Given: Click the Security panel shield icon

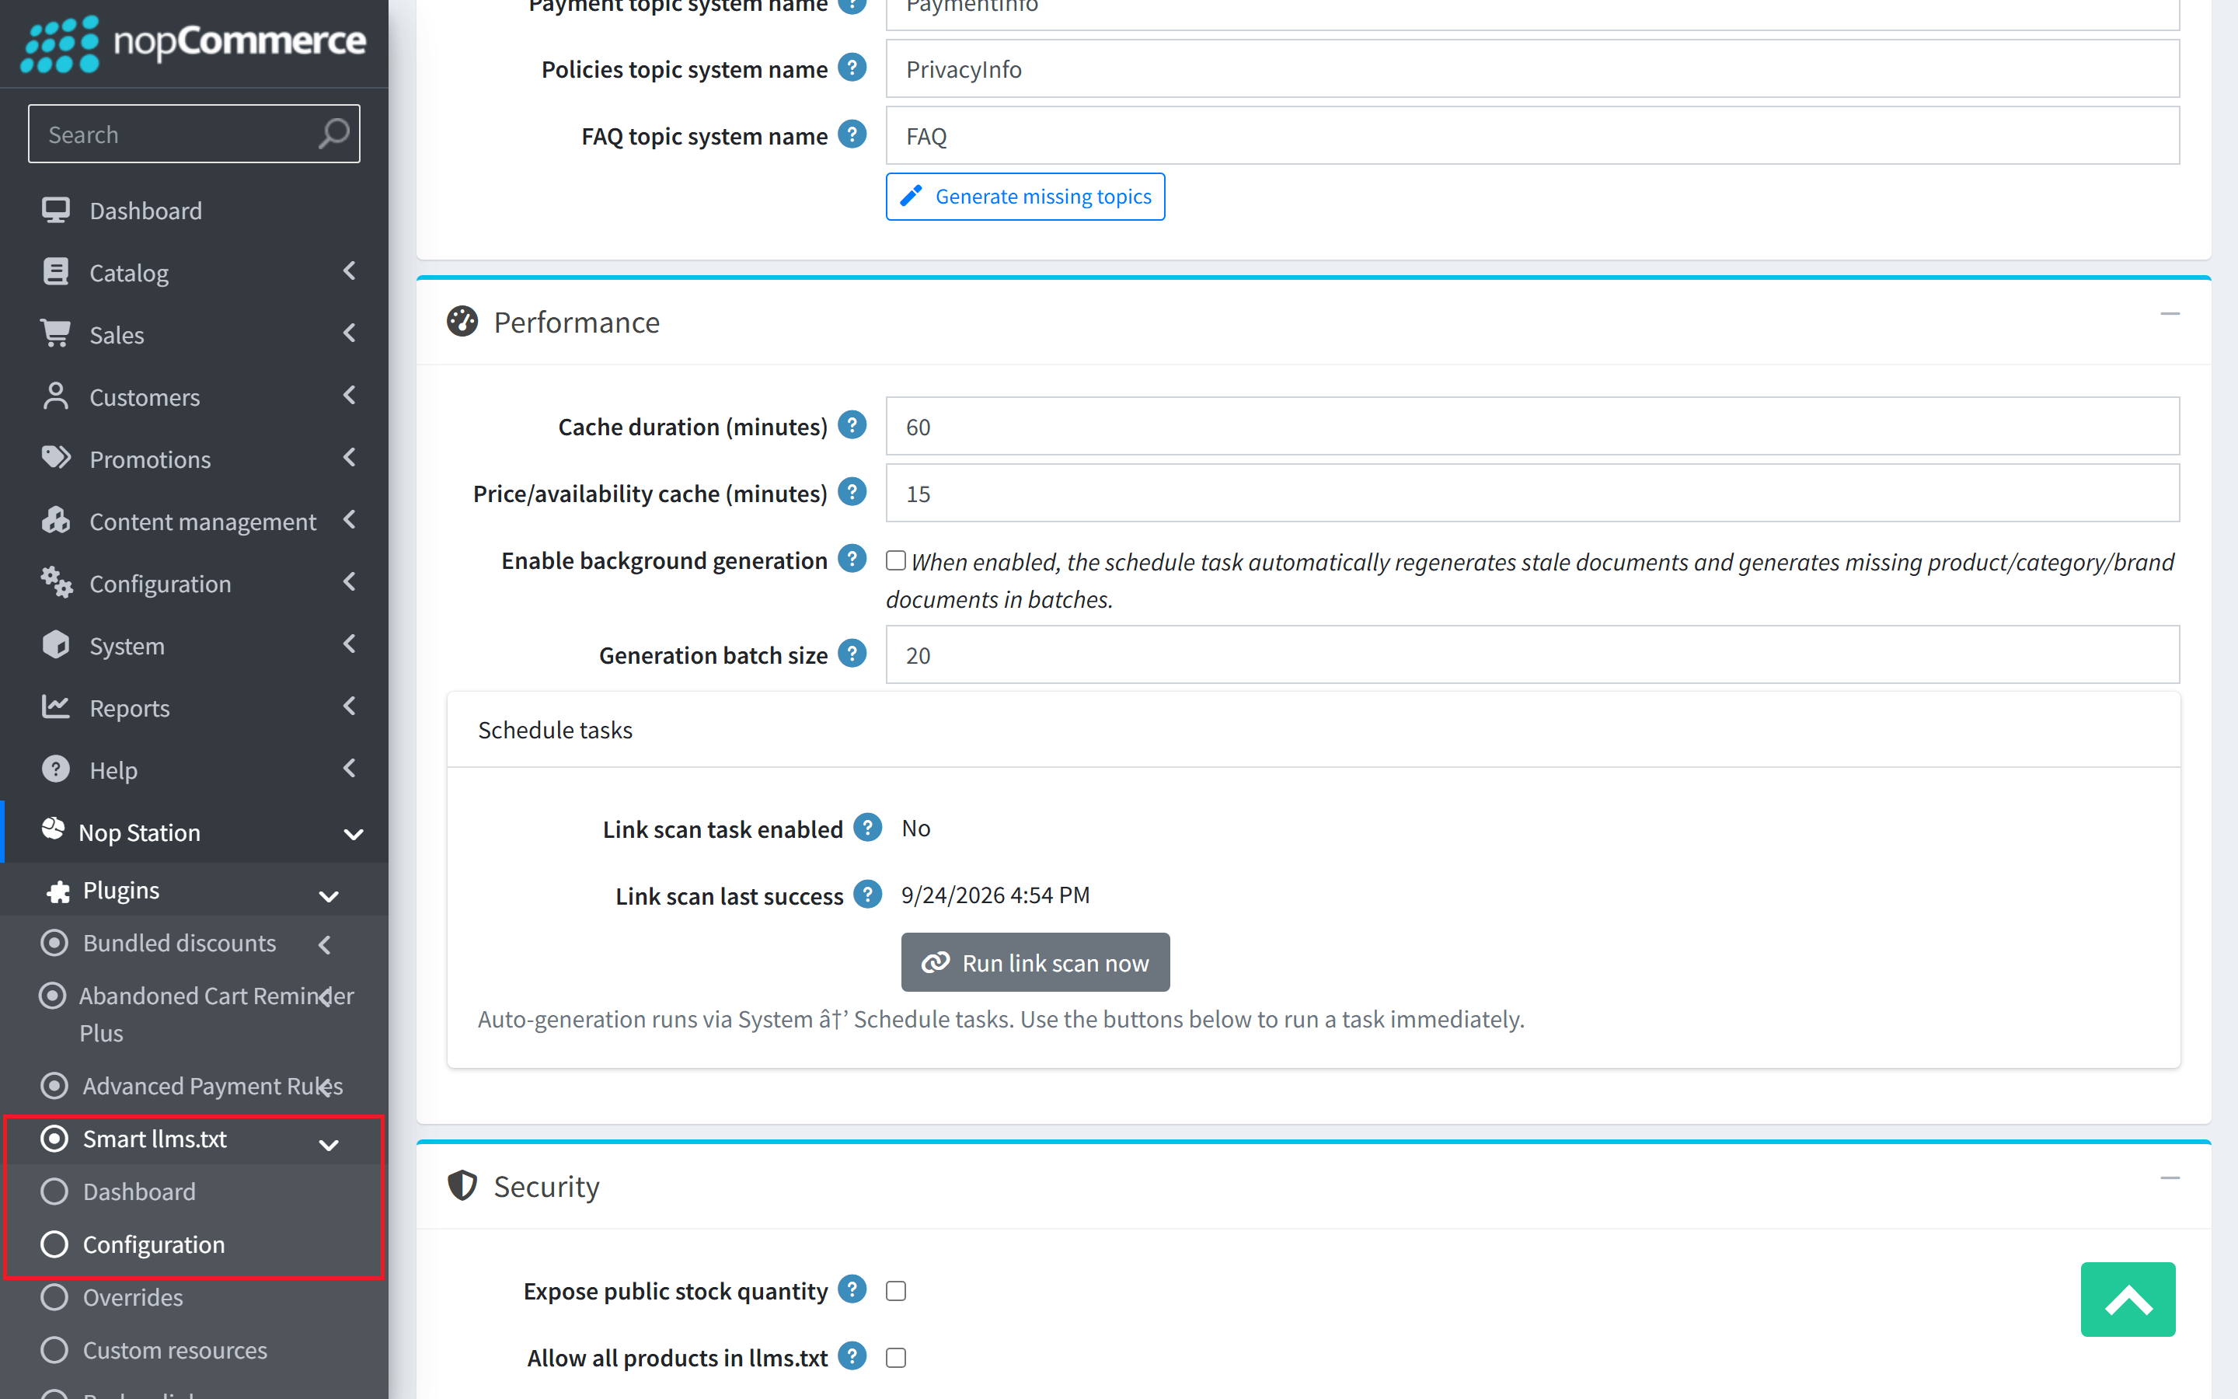Looking at the screenshot, I should pyautogui.click(x=462, y=1185).
